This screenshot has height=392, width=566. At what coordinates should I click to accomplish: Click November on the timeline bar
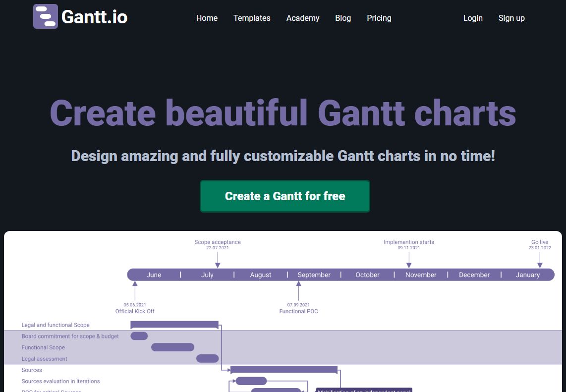(421, 275)
